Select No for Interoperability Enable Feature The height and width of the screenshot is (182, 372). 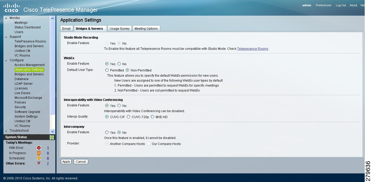click(x=119, y=106)
